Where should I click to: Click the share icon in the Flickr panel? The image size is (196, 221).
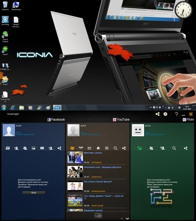[186, 148]
